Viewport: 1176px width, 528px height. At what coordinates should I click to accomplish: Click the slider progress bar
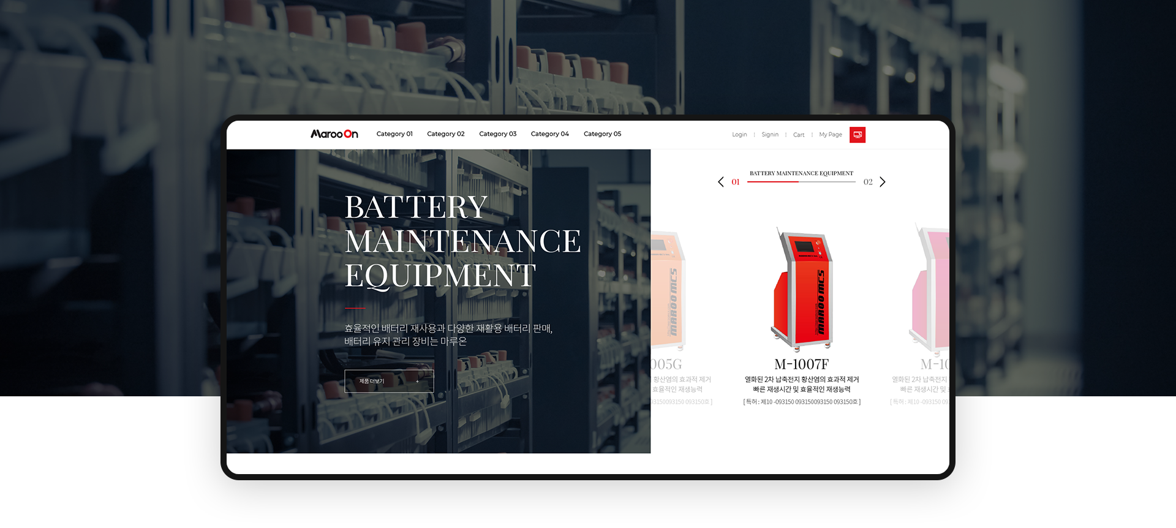click(801, 182)
